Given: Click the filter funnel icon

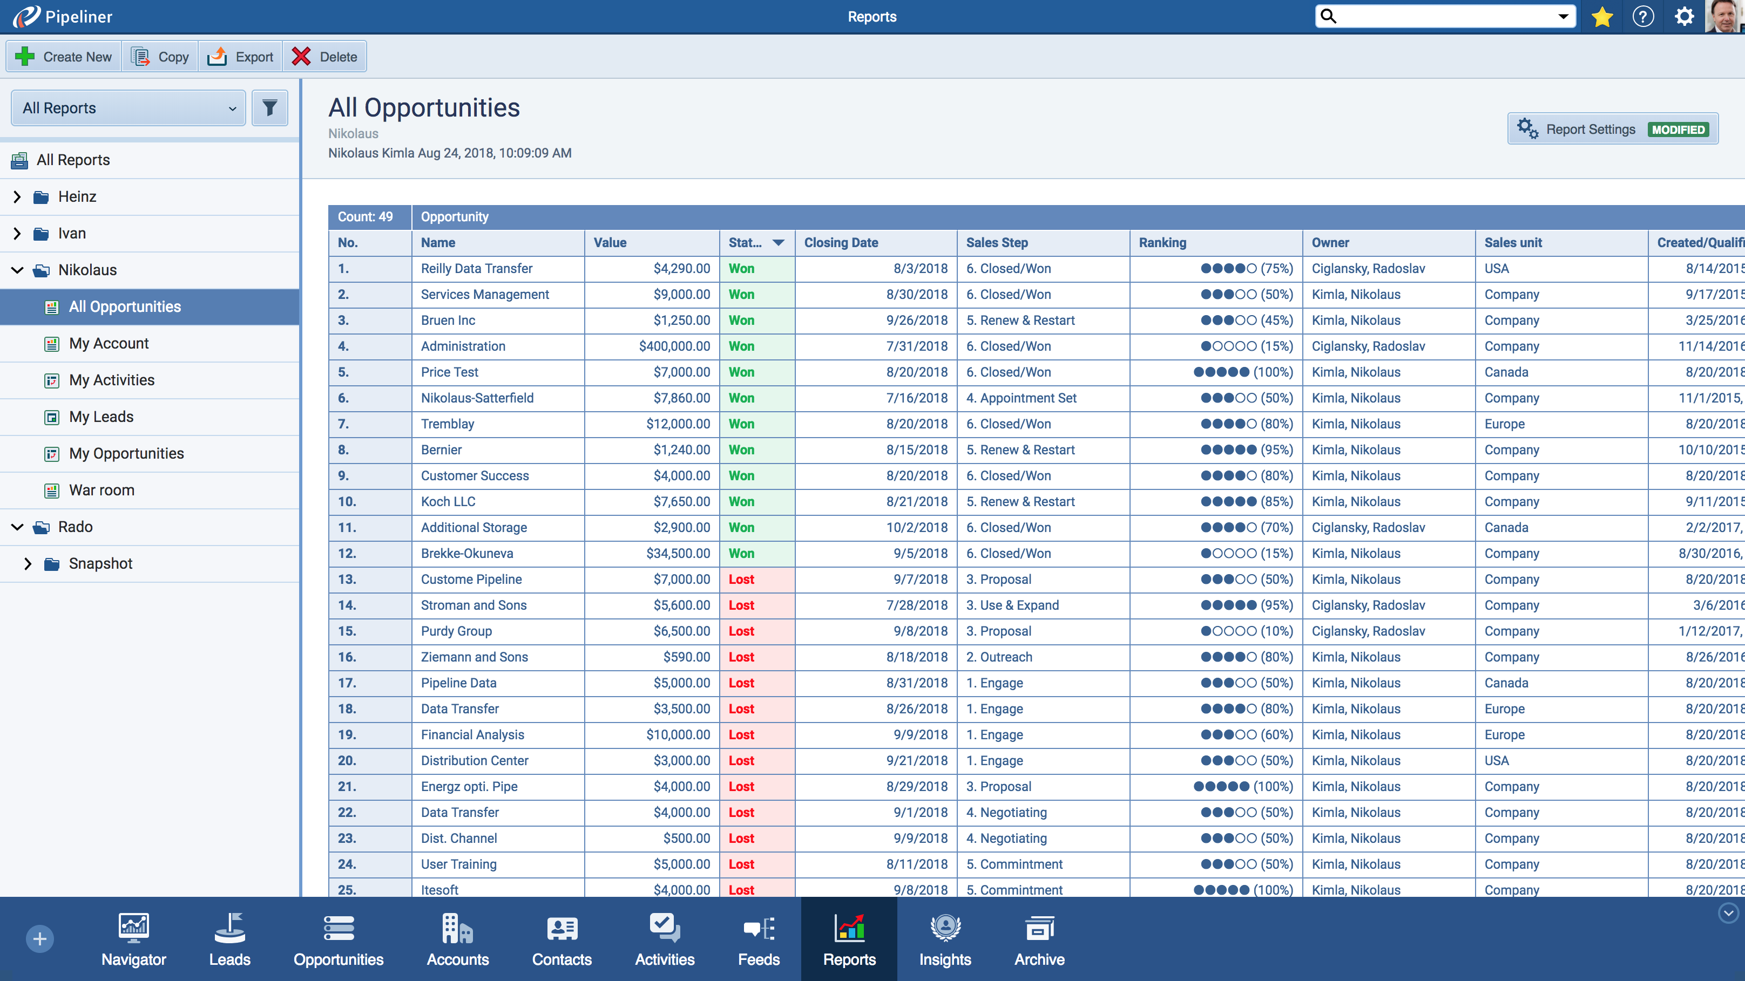Looking at the screenshot, I should [269, 108].
